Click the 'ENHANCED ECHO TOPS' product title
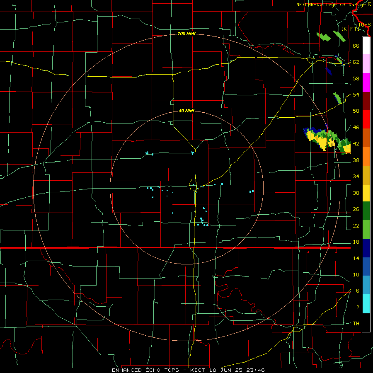 (145, 370)
